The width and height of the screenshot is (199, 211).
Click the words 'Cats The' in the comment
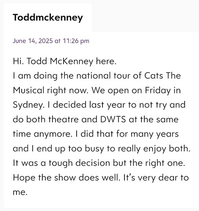(163, 76)
